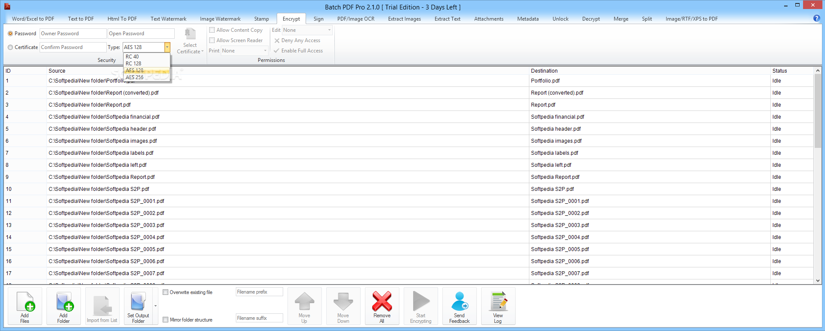
Task: Open the Html To PDF tab
Action: tap(122, 19)
